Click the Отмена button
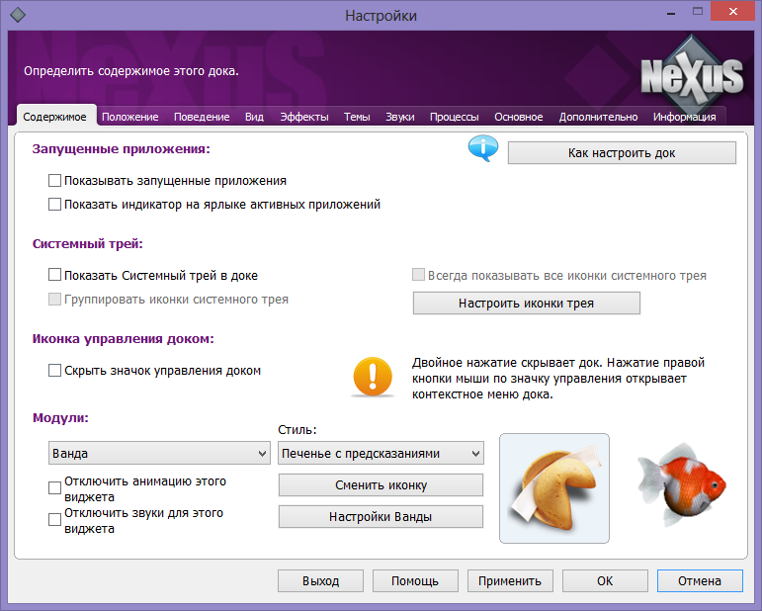762x611 pixels. pyautogui.click(x=700, y=581)
